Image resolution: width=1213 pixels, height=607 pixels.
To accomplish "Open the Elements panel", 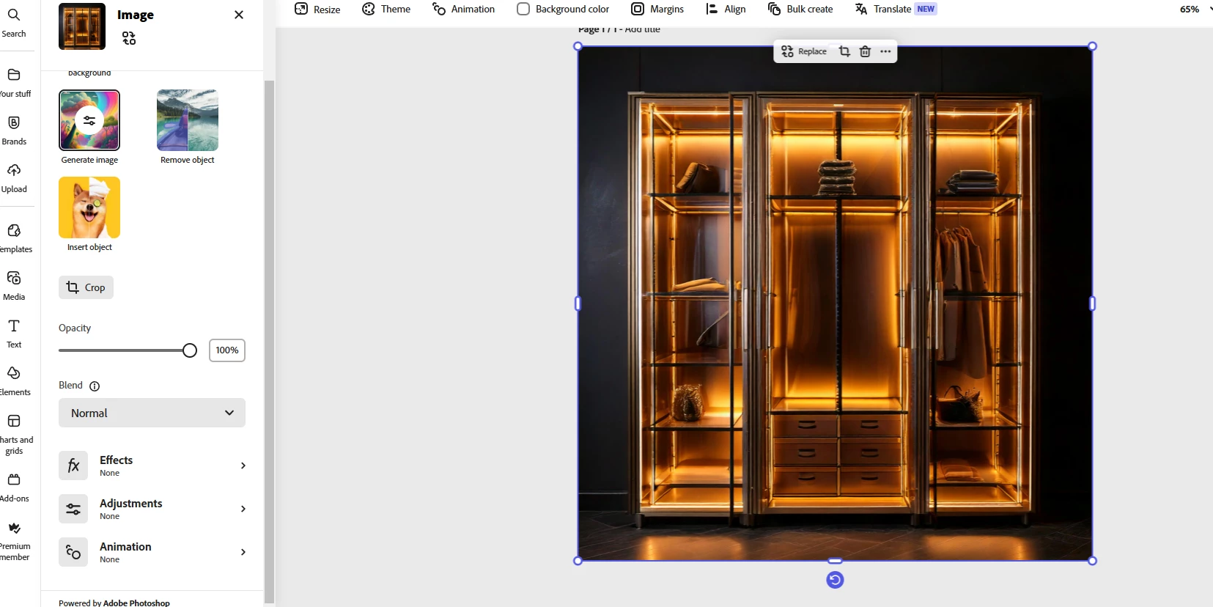I will [14, 381].
